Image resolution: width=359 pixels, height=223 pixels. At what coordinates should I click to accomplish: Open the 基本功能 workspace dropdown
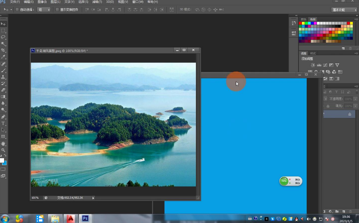coord(344,10)
